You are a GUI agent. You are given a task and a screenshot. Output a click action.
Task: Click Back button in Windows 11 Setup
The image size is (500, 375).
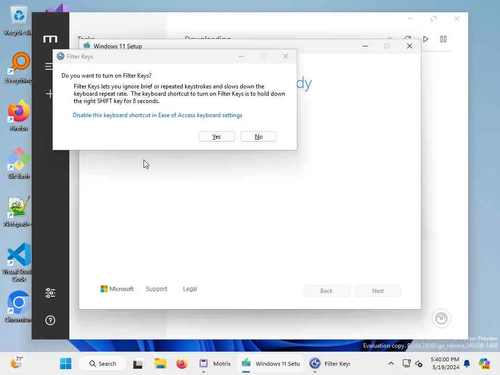(326, 291)
